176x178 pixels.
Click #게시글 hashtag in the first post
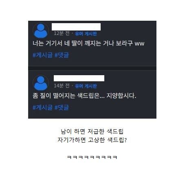(42, 55)
